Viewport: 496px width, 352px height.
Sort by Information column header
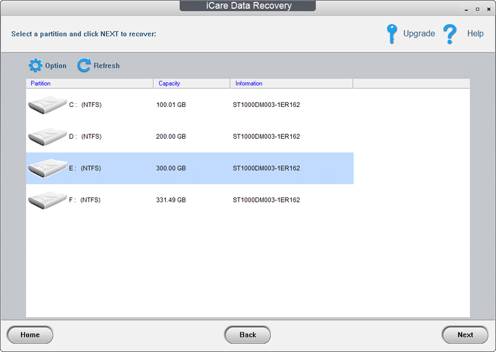pyautogui.click(x=291, y=83)
